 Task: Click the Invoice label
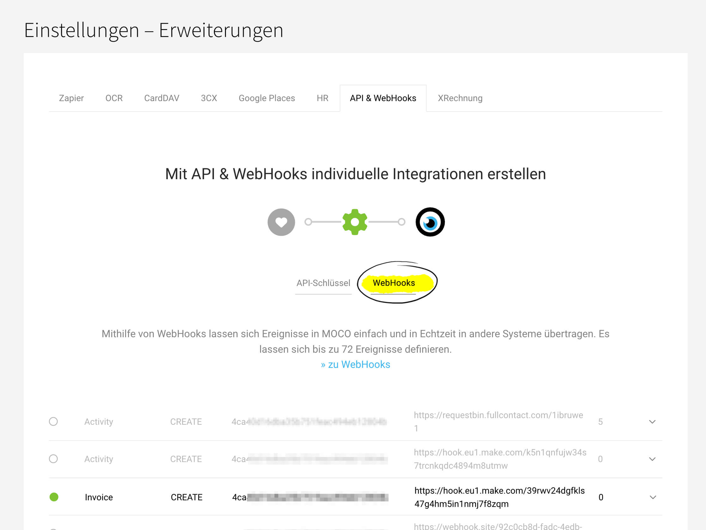tap(99, 497)
